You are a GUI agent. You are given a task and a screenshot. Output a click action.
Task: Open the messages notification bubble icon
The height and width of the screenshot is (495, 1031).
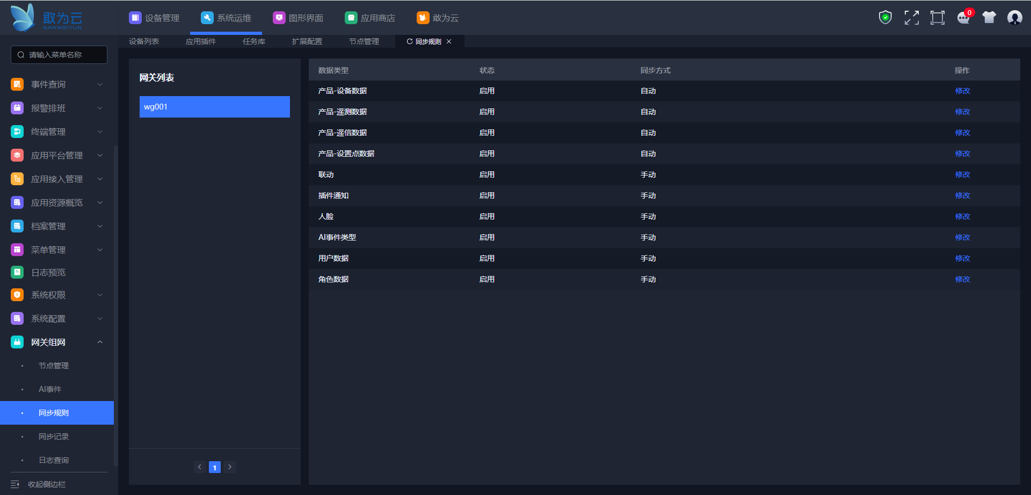pyautogui.click(x=963, y=18)
